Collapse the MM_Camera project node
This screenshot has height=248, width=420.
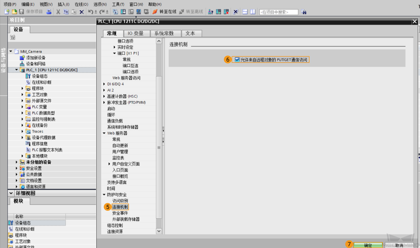11,51
